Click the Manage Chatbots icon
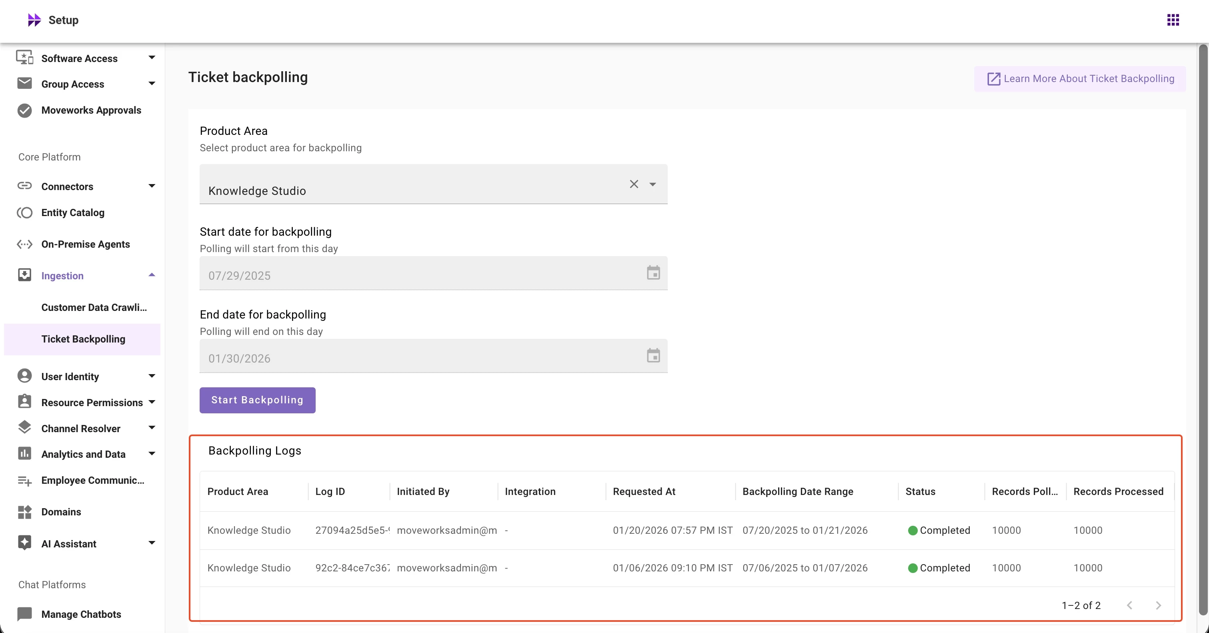Screen dimensions: 1209x633 [x=24, y=614]
